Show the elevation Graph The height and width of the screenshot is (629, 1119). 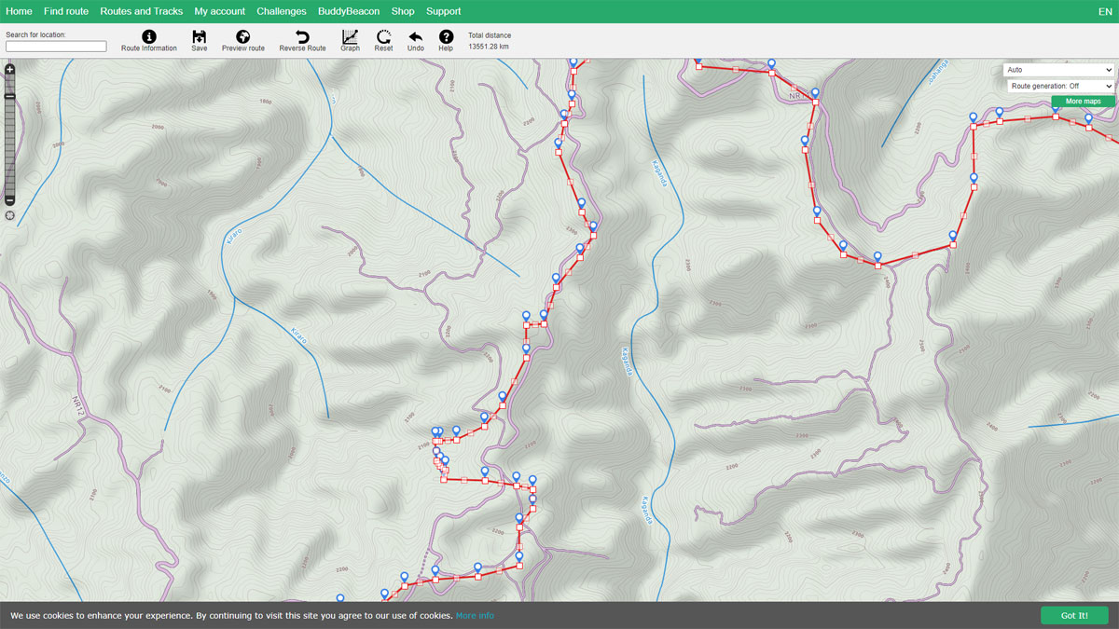350,37
